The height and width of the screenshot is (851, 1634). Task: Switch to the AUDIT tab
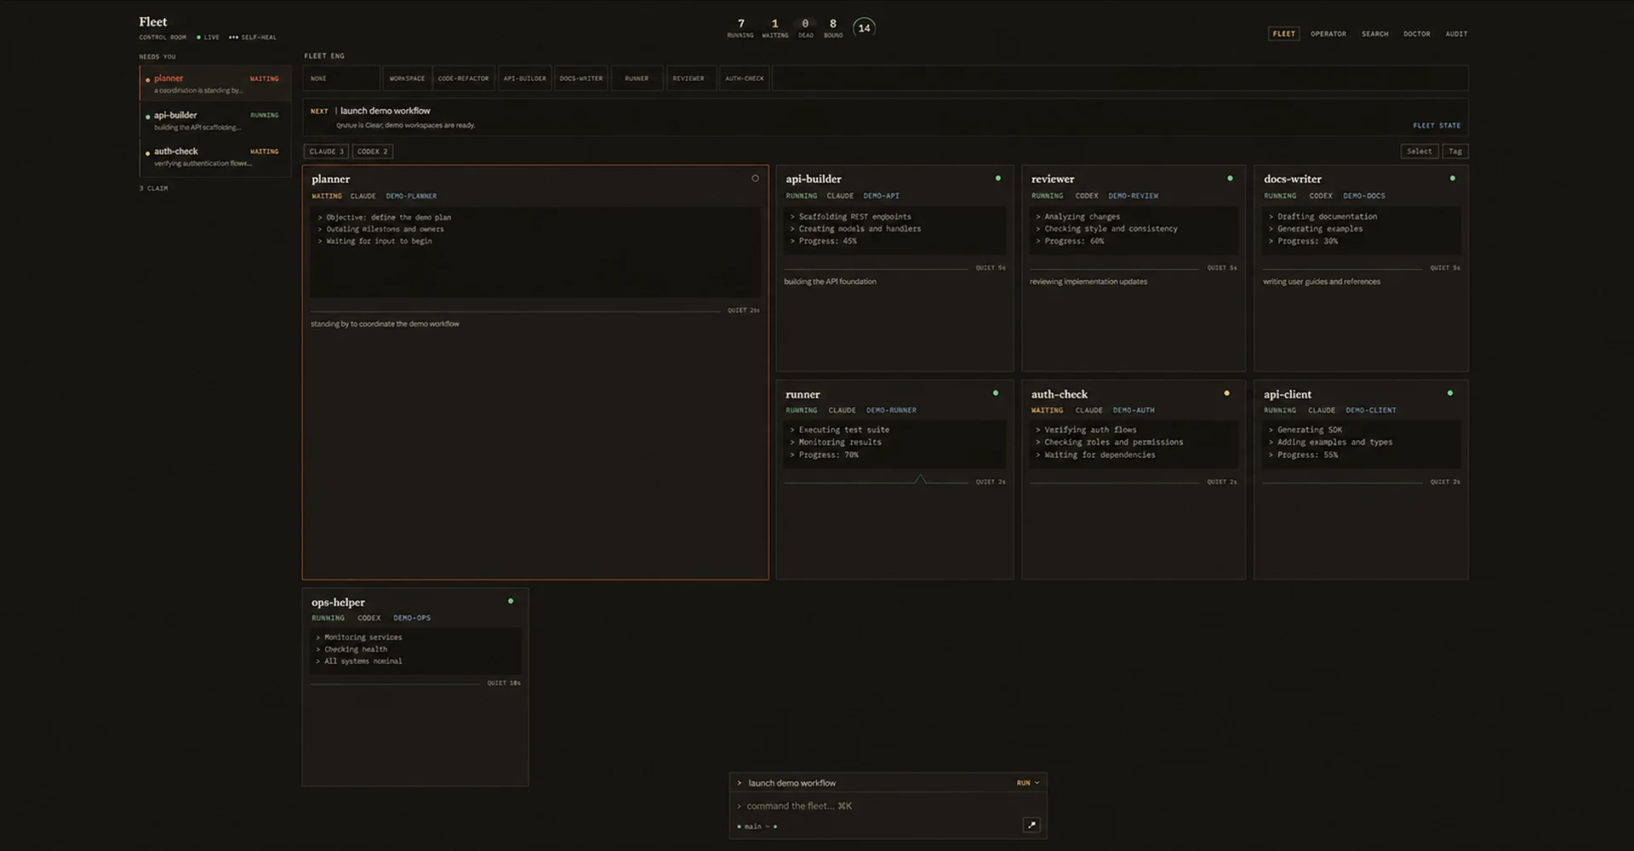pyautogui.click(x=1456, y=34)
